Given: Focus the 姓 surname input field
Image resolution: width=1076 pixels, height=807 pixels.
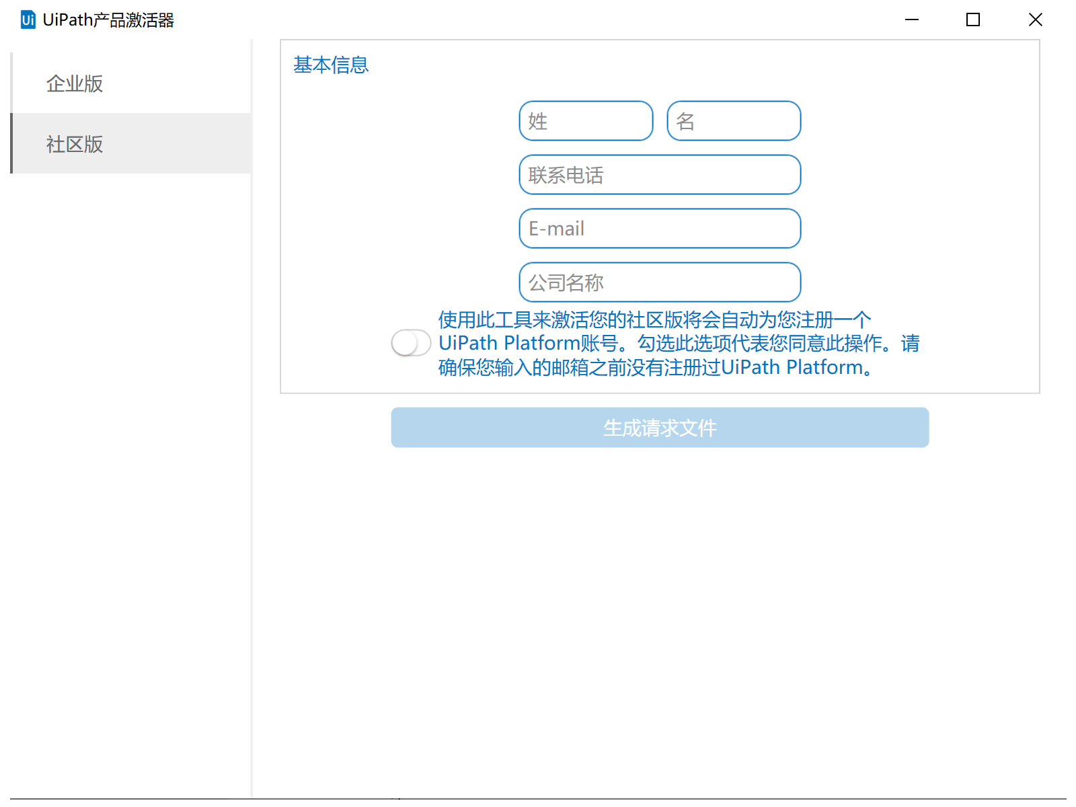Looking at the screenshot, I should tap(586, 121).
